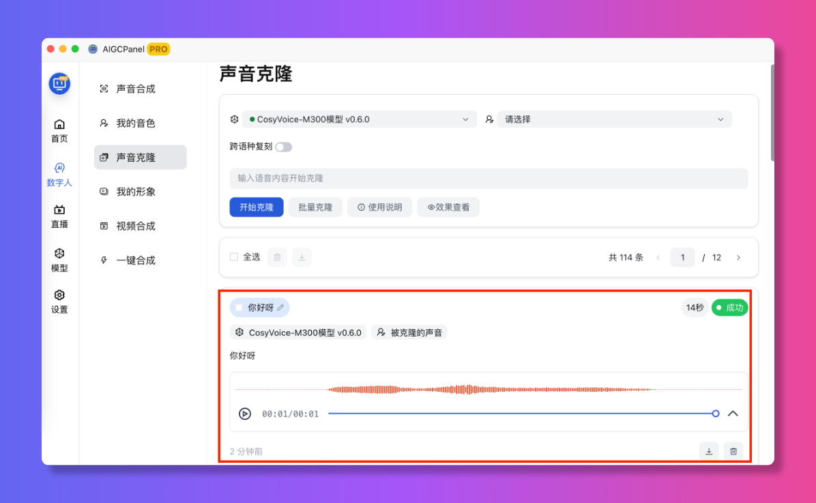Open 设置 settings from the sidebar
The height and width of the screenshot is (503, 816).
coord(59,301)
